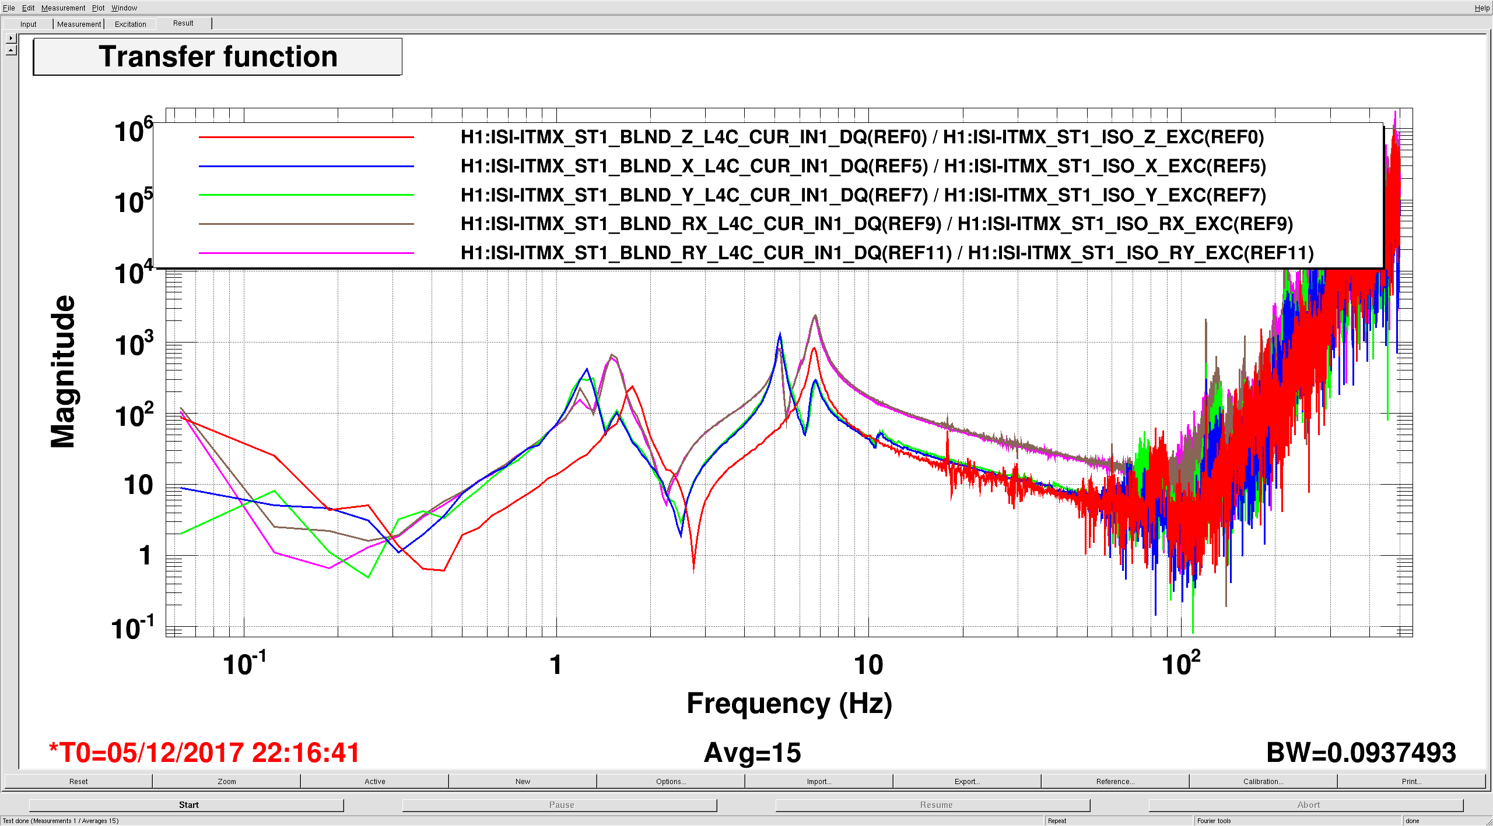Click the brown RX_L4C legend line
Image resolution: width=1493 pixels, height=826 pixels.
point(306,224)
